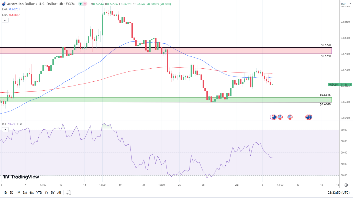Set the chart range to 6M
353x198 pixels.
(x=31, y=193)
